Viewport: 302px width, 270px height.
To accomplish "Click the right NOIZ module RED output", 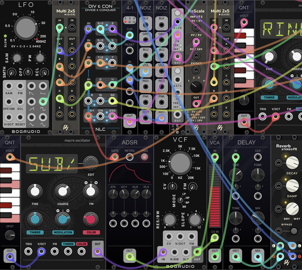I will [x=161, y=87].
